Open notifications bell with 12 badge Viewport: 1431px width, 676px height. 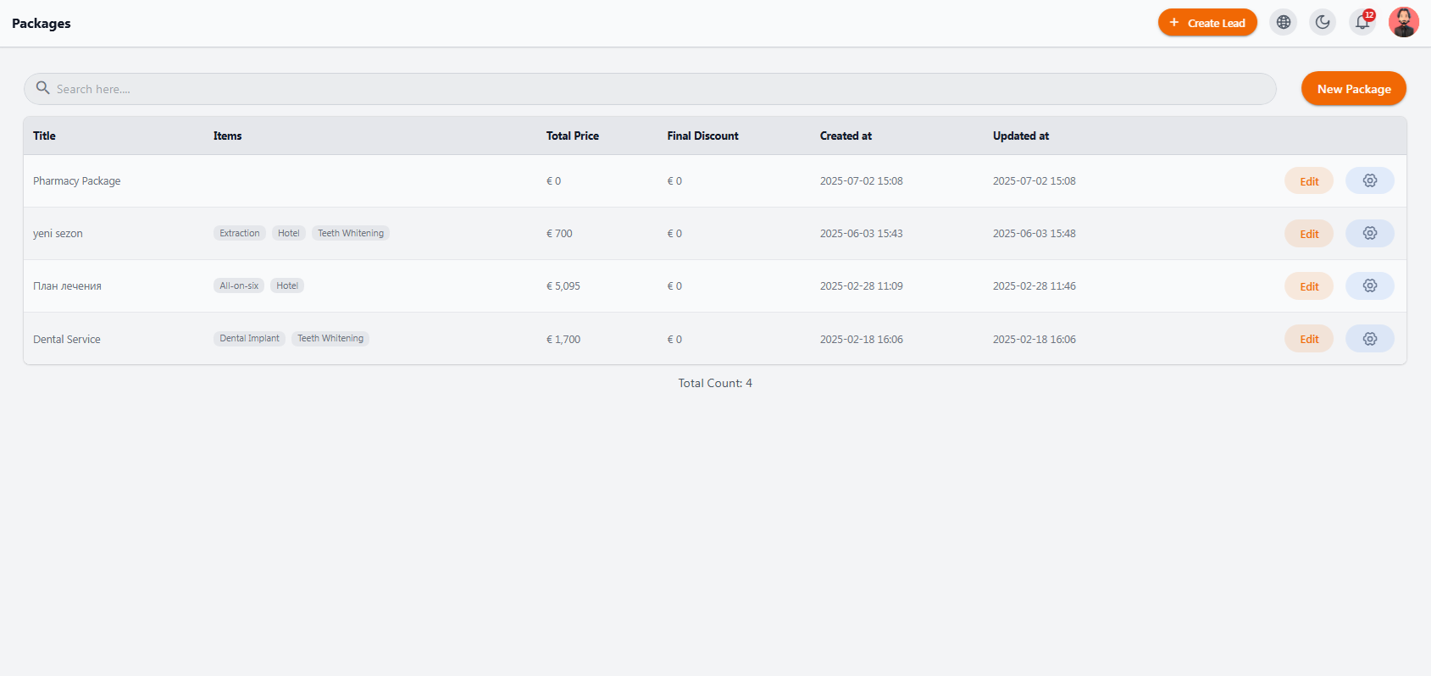pos(1362,22)
